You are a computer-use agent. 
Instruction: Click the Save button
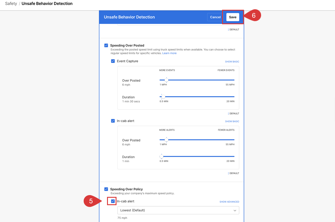[233, 17]
